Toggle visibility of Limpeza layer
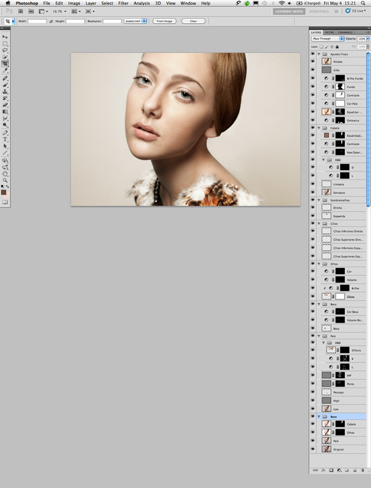This screenshot has height=488, width=371. tap(313, 184)
